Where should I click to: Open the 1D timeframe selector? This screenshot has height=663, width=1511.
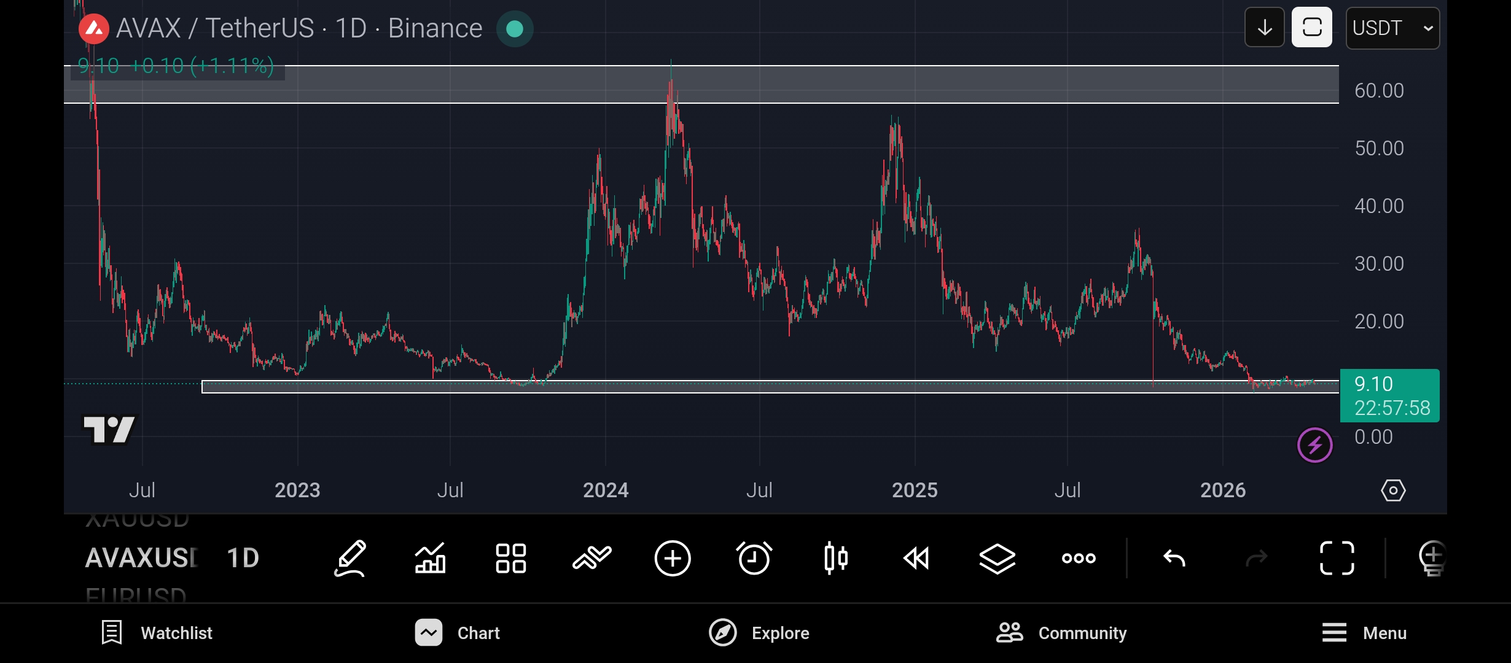(x=243, y=558)
